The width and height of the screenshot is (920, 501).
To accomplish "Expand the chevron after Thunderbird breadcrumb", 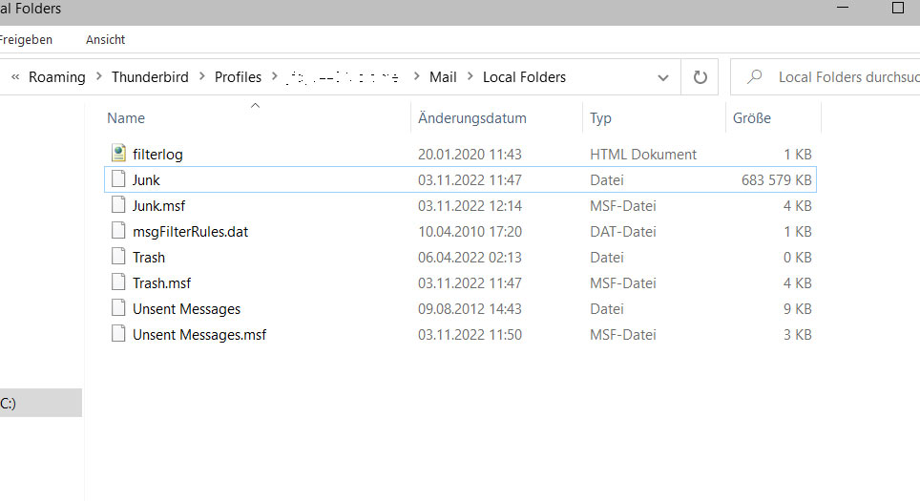I will [x=201, y=77].
